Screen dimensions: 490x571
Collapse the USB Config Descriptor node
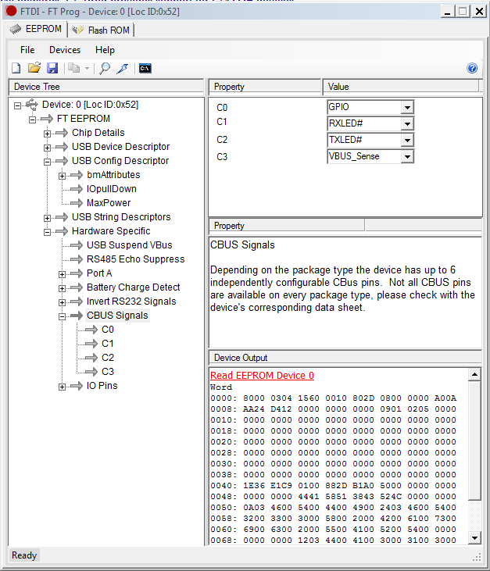click(48, 162)
